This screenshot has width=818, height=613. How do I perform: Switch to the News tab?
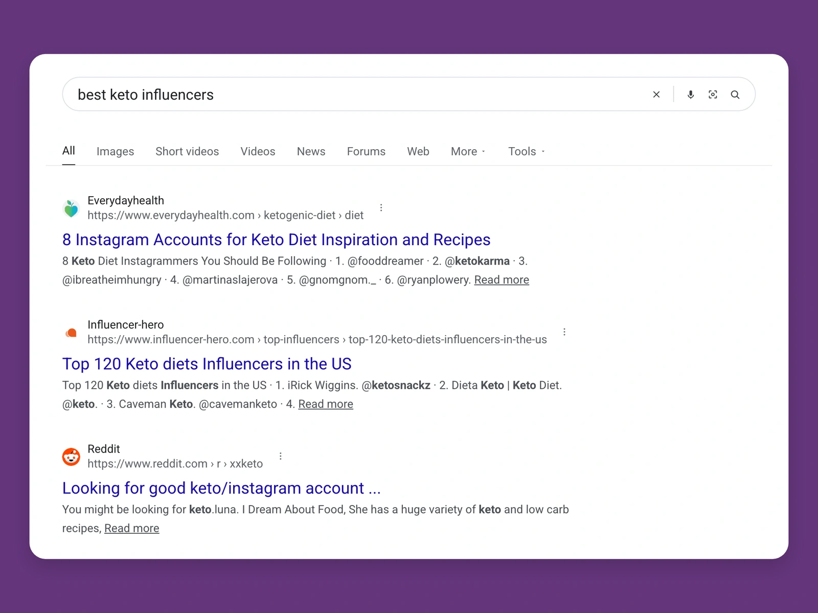[311, 151]
